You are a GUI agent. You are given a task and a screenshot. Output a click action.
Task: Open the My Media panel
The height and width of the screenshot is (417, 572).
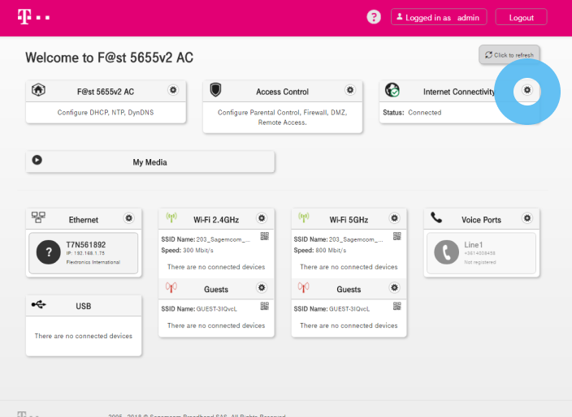149,162
